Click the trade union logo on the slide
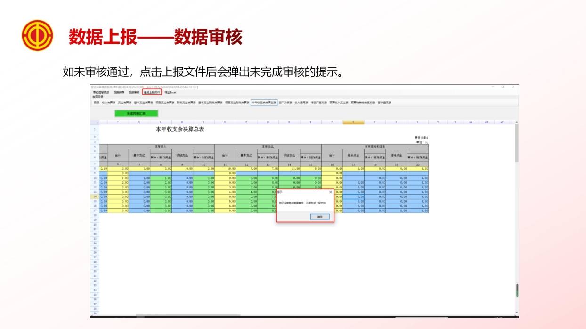The height and width of the screenshot is (329, 586). pyautogui.click(x=38, y=34)
